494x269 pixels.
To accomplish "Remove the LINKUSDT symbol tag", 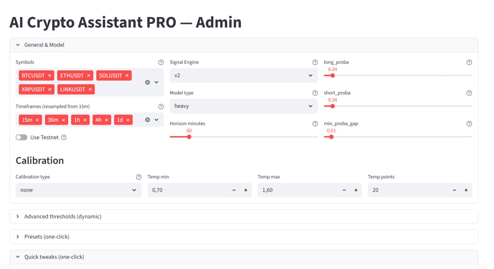I will pos(90,89).
